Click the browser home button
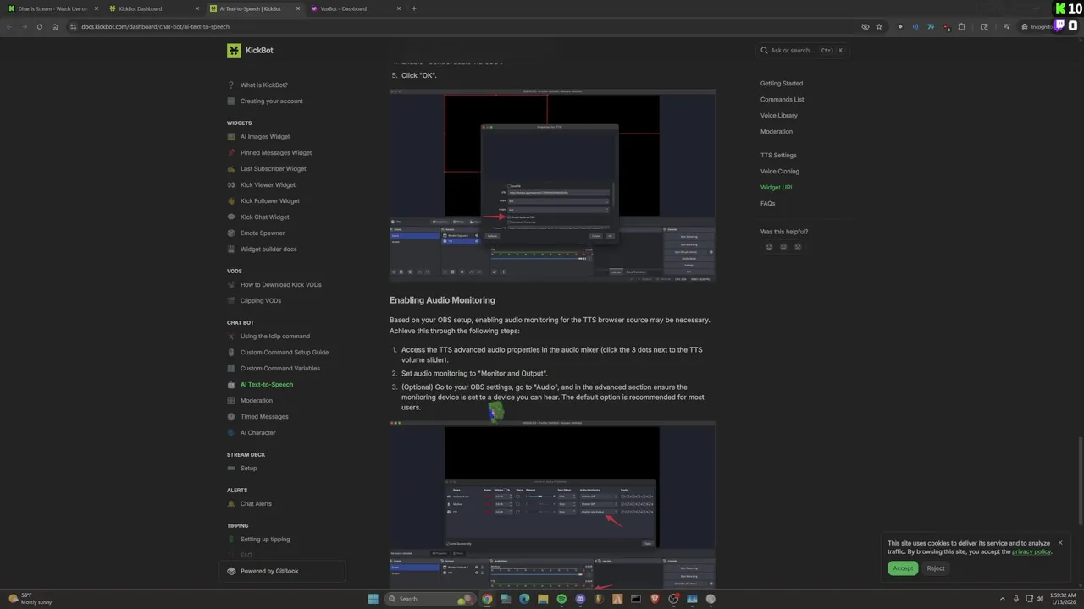Viewport: 1084px width, 609px height. [55, 27]
